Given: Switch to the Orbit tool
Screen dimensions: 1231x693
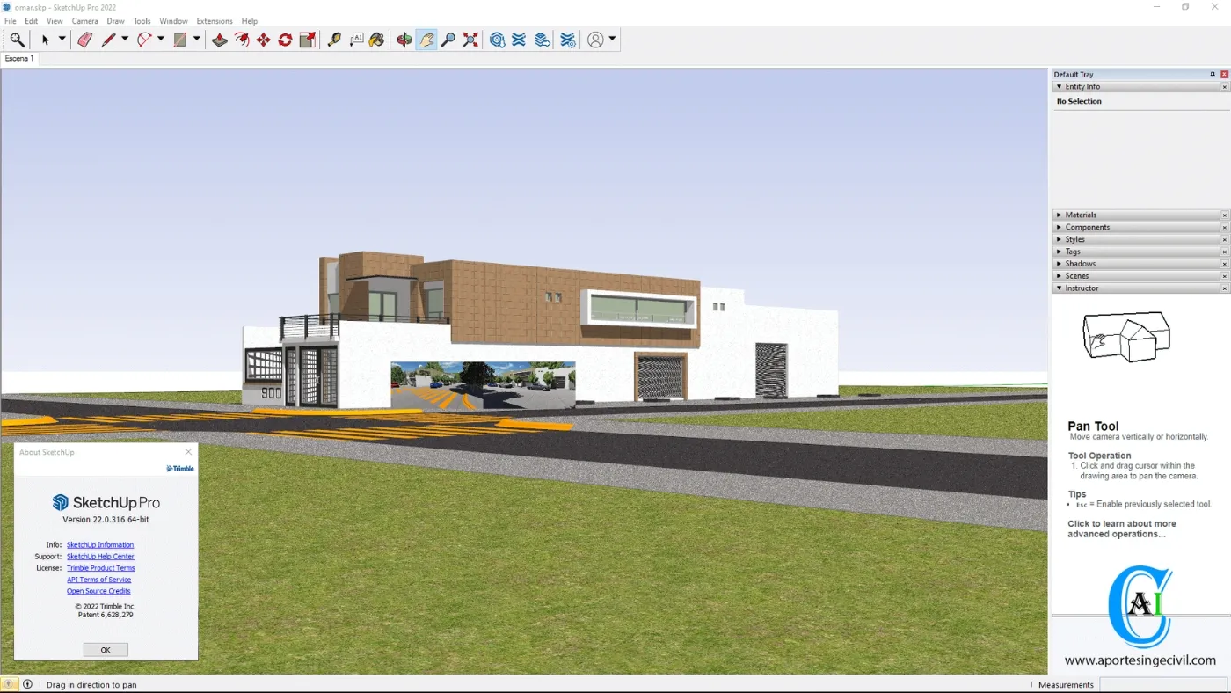Looking at the screenshot, I should pyautogui.click(x=405, y=40).
